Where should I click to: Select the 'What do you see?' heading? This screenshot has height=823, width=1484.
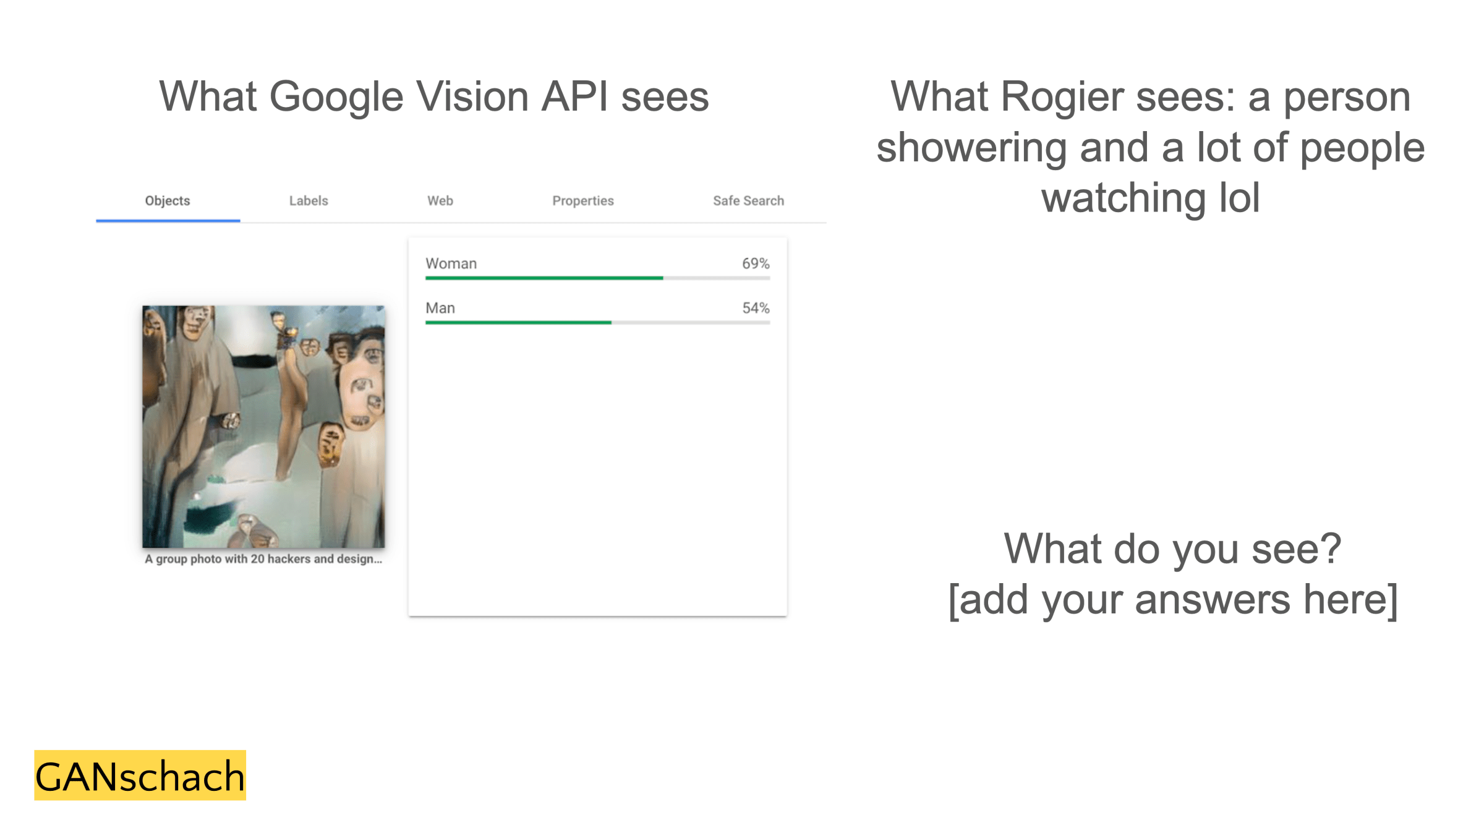click(x=1172, y=548)
